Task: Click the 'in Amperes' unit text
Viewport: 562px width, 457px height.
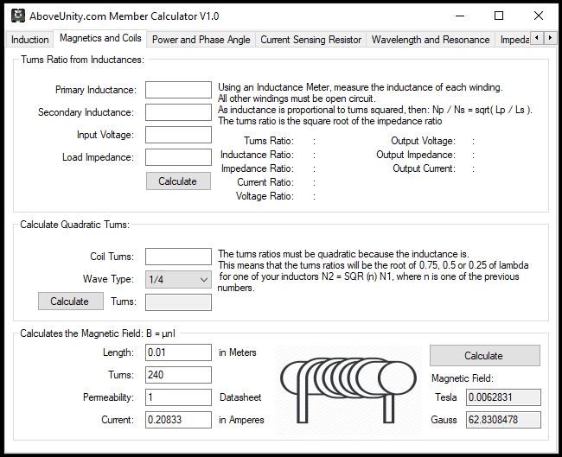Action: click(x=241, y=420)
